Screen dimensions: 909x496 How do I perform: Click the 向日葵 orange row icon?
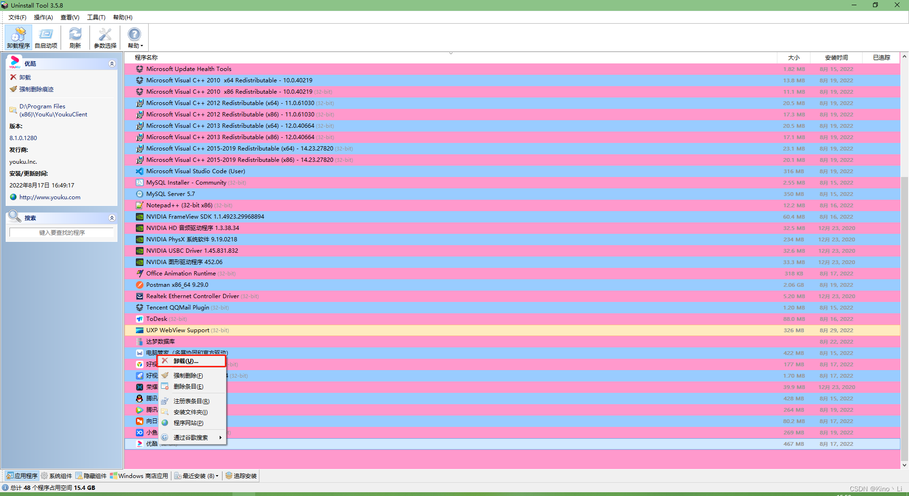140,421
